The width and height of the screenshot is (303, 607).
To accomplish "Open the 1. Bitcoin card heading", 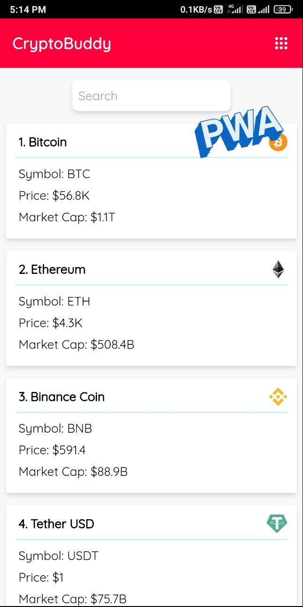I will click(43, 142).
